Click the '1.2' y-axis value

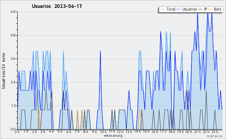pyautogui.click(x=13, y=106)
